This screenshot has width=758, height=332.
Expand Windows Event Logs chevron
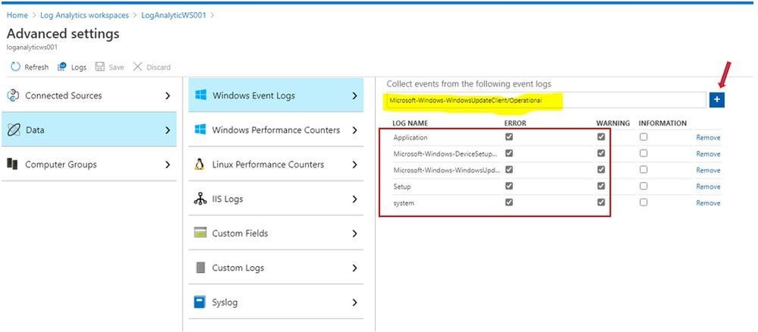[355, 96]
